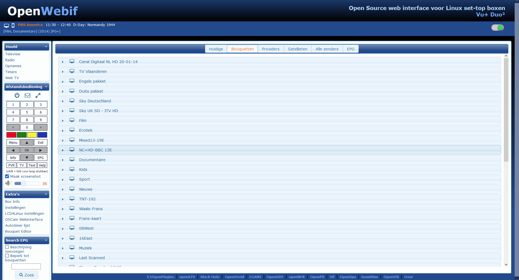Image resolution: width=519 pixels, height=280 pixels.
Task: Toggle the green switch in header bar
Action: click(x=498, y=28)
